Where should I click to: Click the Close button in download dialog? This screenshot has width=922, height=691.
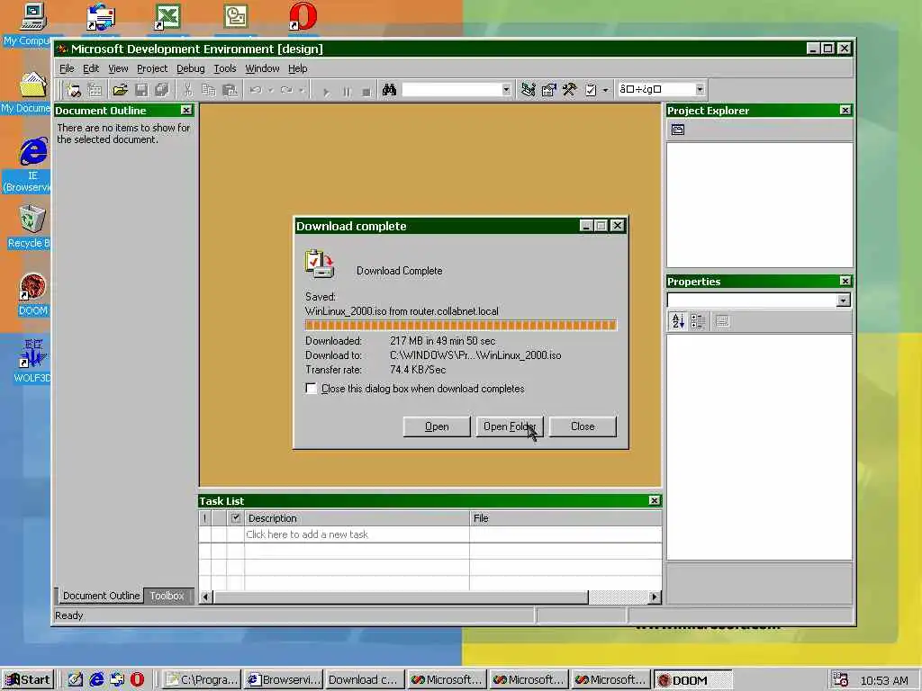coord(583,426)
